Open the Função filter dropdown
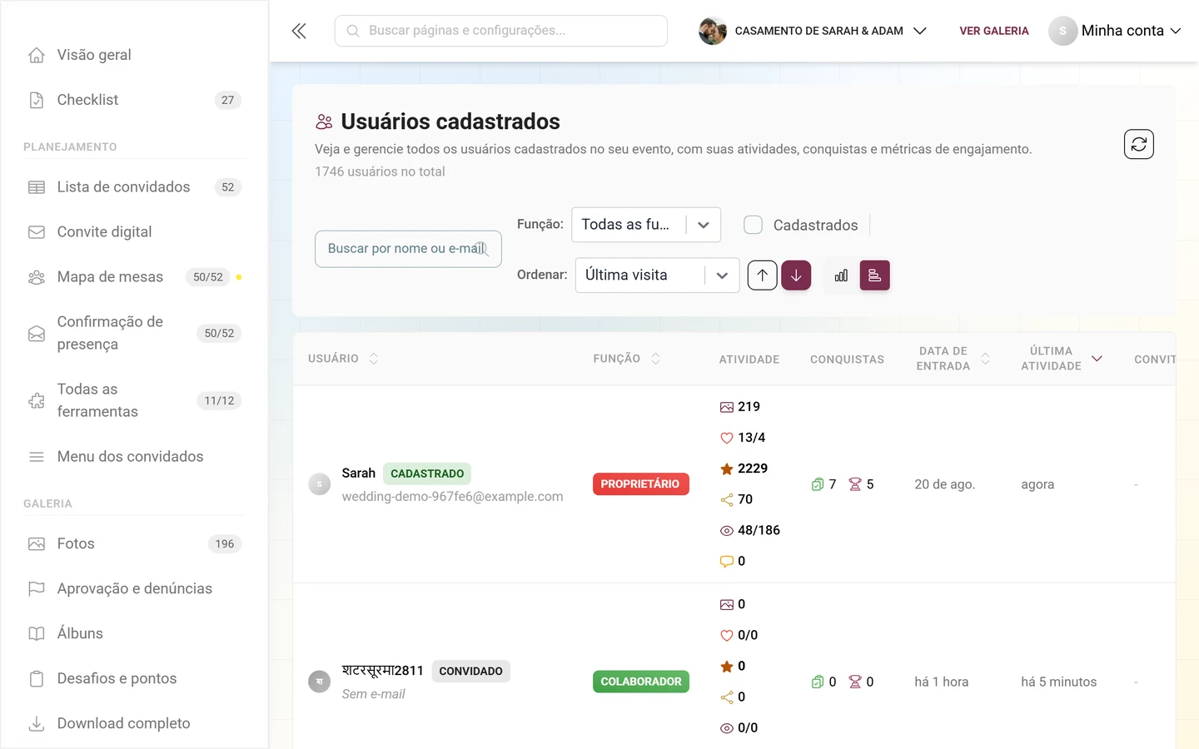The image size is (1199, 749). pos(646,225)
